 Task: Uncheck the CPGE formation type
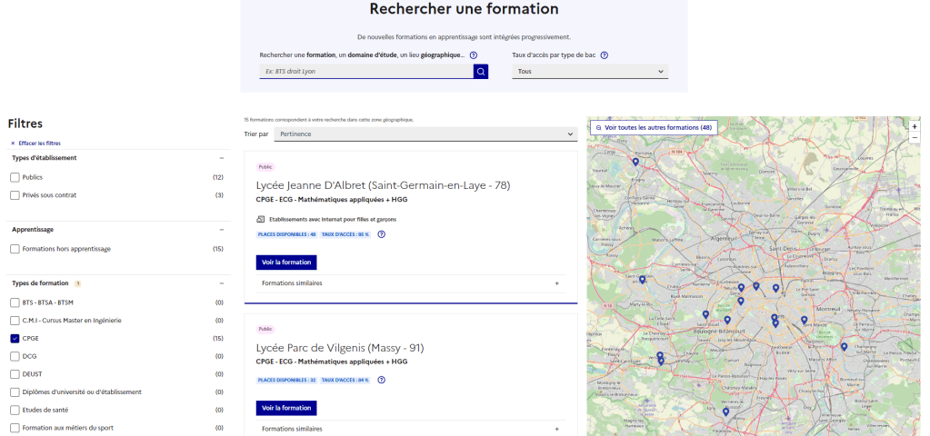(x=15, y=338)
